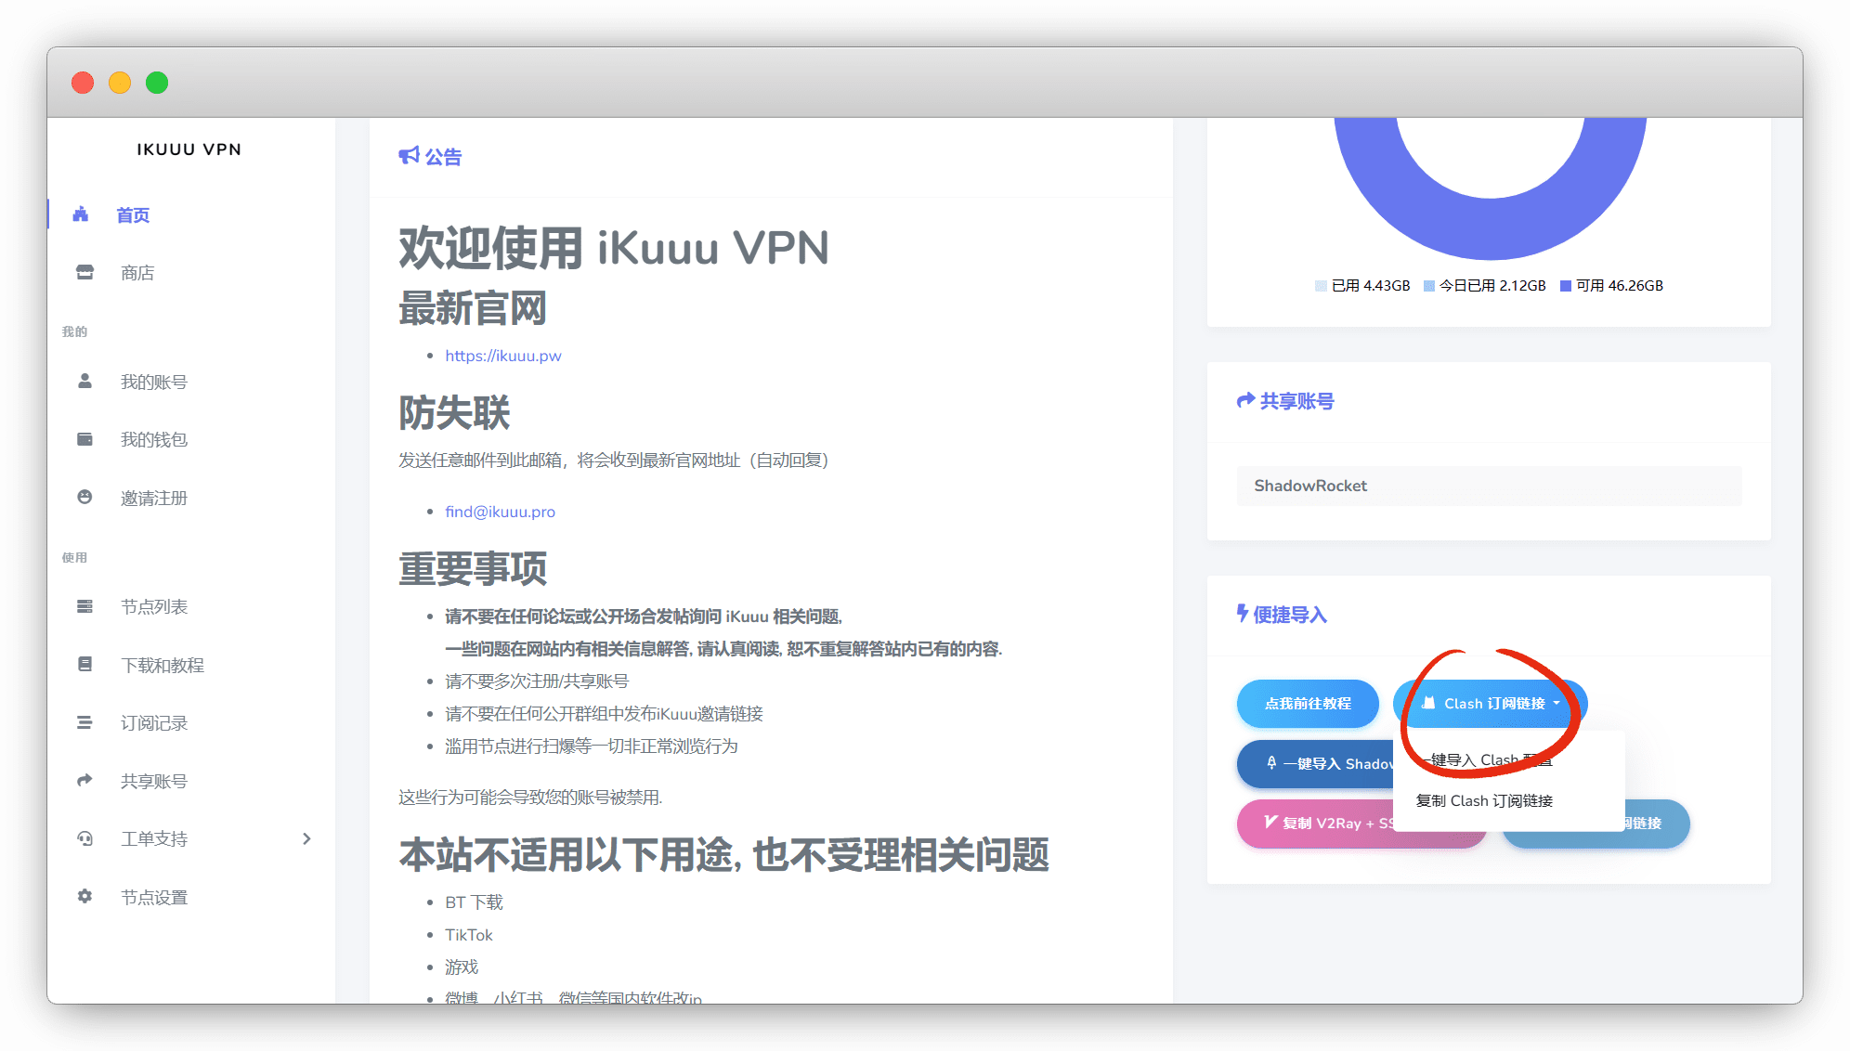Click the 工单支持 headset icon
This screenshot has width=1850, height=1051.
point(85,838)
